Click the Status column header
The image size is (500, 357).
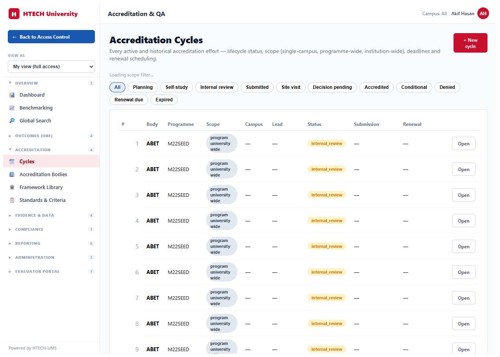point(314,124)
